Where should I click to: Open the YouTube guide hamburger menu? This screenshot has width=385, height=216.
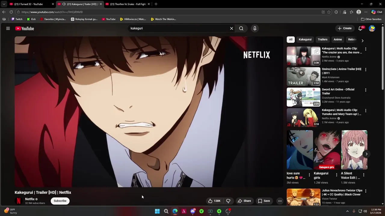8,28
